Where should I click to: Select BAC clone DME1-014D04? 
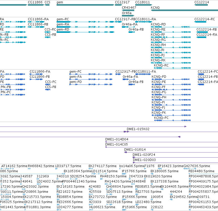pyautogui.click(x=162, y=142)
